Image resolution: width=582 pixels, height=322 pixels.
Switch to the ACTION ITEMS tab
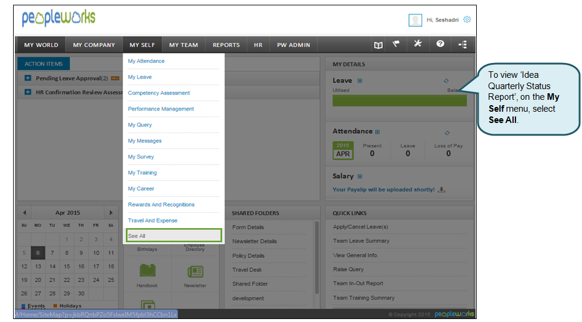[x=43, y=64]
